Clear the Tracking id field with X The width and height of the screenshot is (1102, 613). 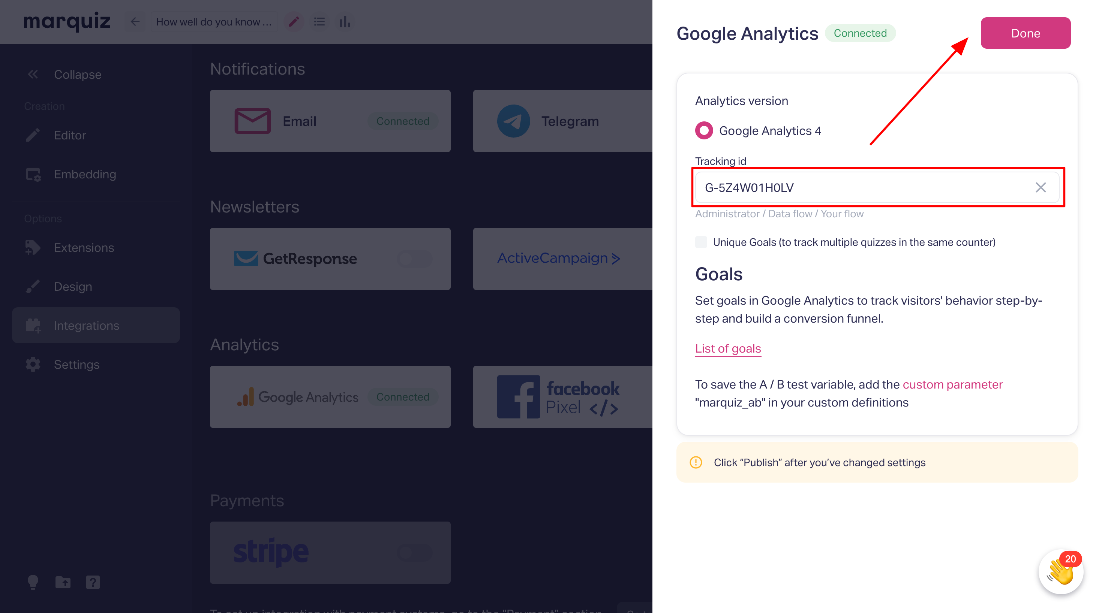point(1041,187)
